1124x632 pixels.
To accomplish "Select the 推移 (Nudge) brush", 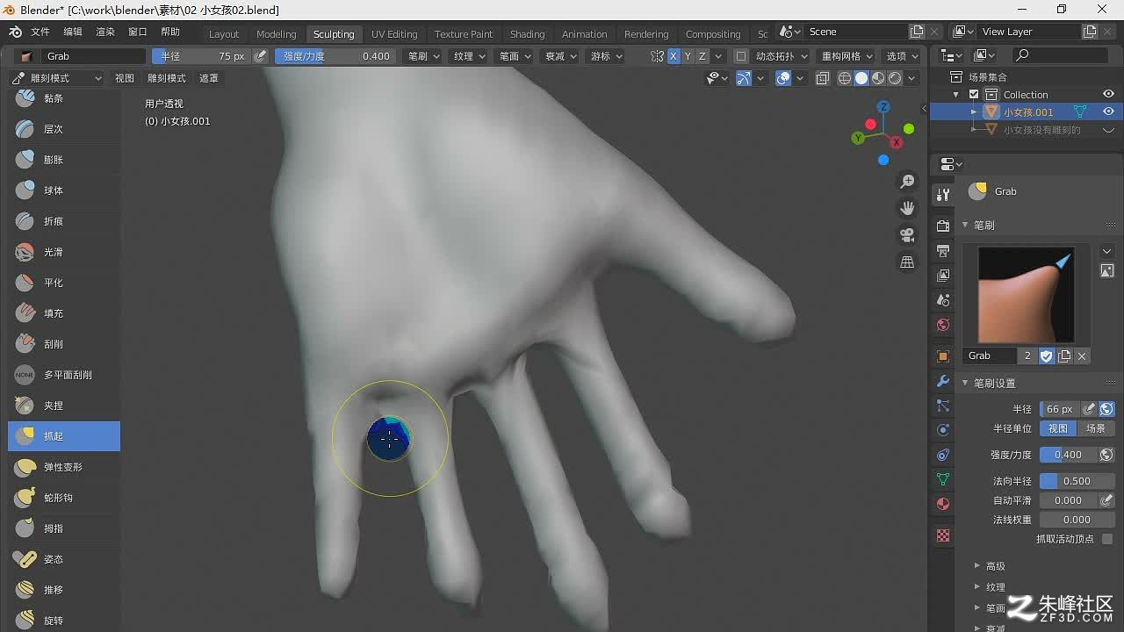I will (x=63, y=590).
